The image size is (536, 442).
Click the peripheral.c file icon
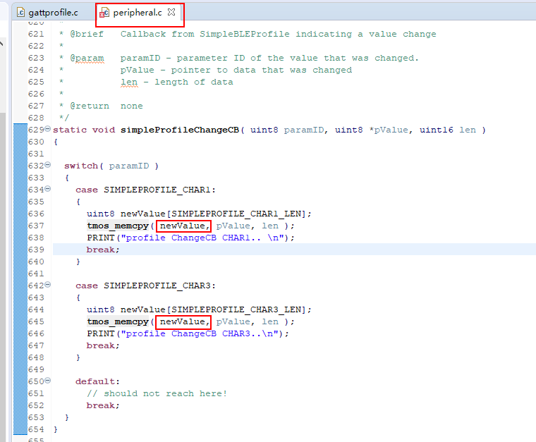(104, 13)
